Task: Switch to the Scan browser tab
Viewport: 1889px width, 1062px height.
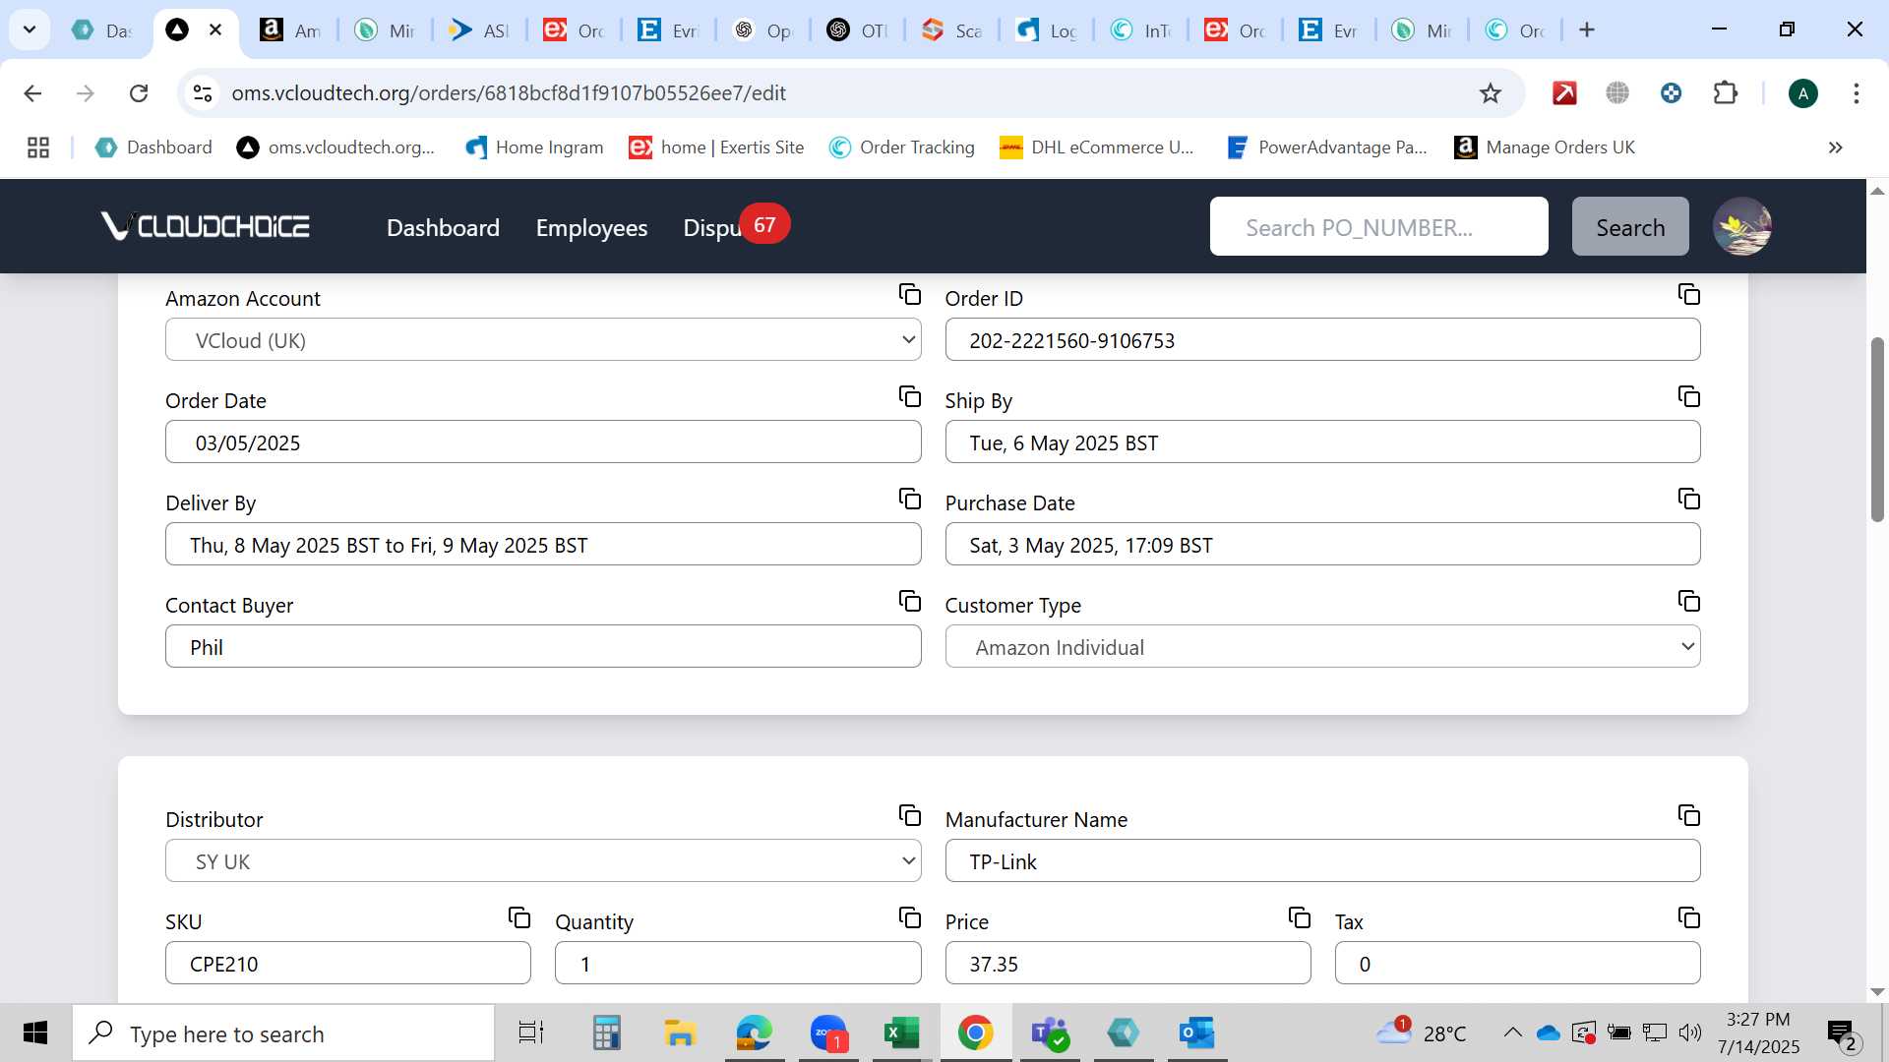Action: coord(951,30)
